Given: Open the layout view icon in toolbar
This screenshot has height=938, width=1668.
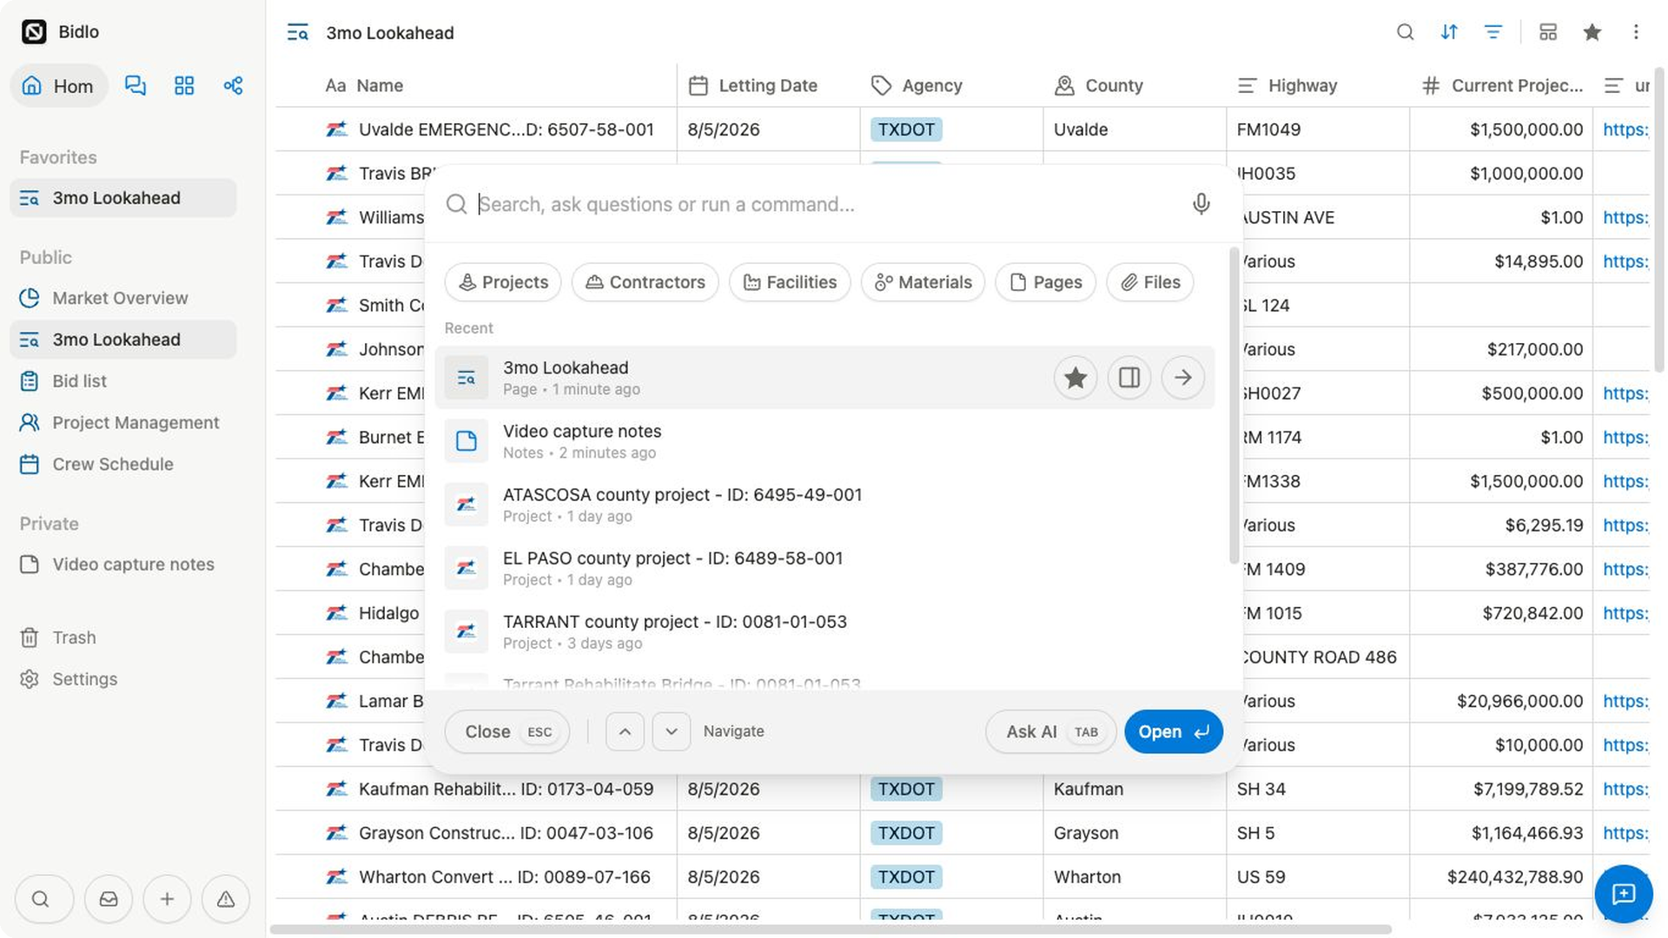Looking at the screenshot, I should coord(1548,32).
